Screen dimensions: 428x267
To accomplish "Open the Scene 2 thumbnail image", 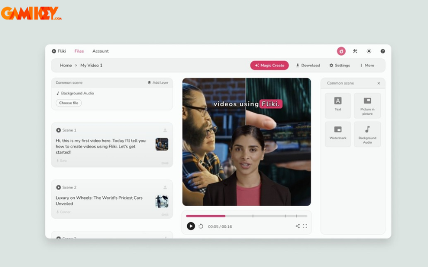I will [x=162, y=201].
